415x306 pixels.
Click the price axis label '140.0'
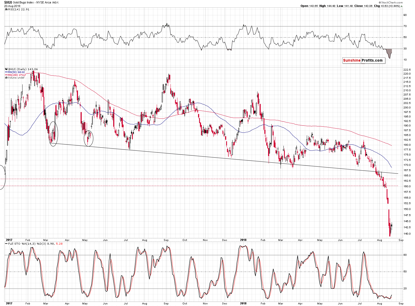[x=407, y=234]
